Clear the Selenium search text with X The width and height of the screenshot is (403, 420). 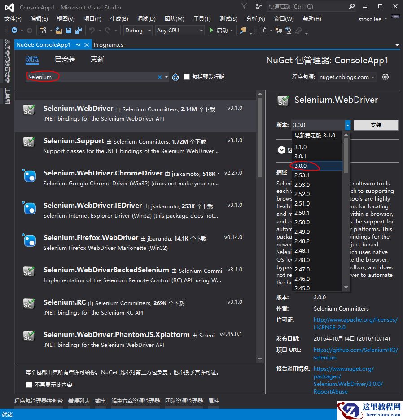coord(159,77)
